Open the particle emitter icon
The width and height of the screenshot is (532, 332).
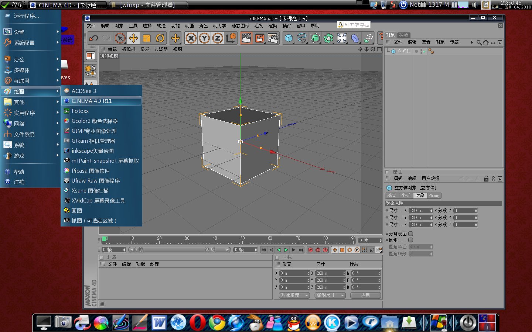pyautogui.click(x=368, y=38)
